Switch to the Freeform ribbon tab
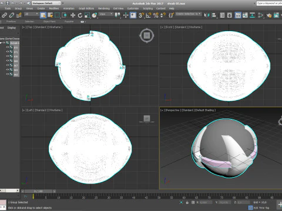Viewport: 282px width, 211px height. 11,22
